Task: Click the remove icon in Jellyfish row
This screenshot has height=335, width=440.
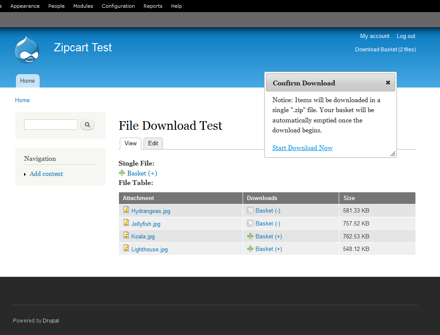Action: tap(250, 223)
